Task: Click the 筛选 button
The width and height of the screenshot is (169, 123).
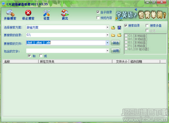Action: [x=116, y=43]
